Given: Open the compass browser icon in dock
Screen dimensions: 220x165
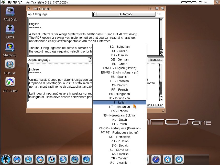Looking at the screenshot, I should (156, 159).
